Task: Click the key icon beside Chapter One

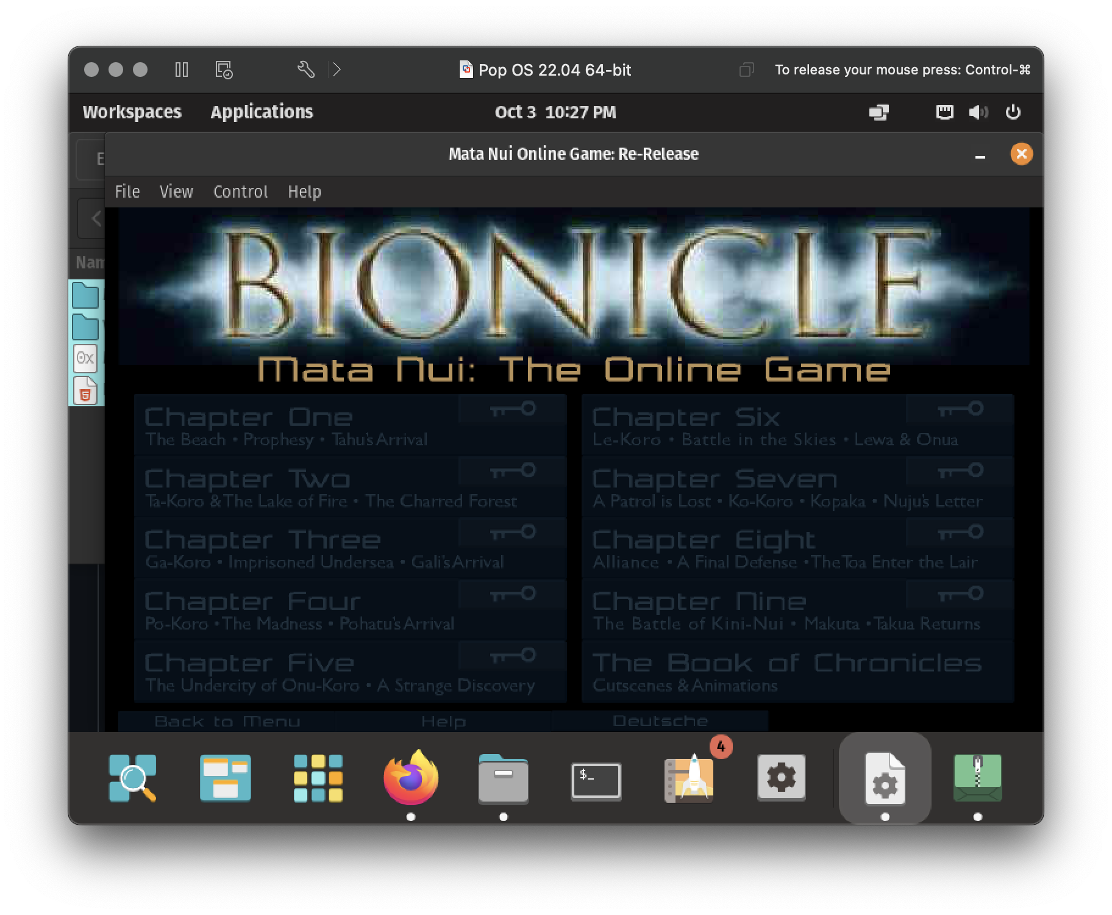Action: 512,409
